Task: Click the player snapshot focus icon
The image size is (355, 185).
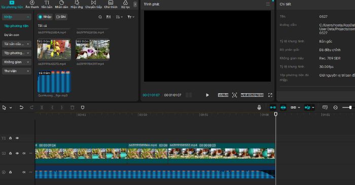Action: [x=234, y=95]
